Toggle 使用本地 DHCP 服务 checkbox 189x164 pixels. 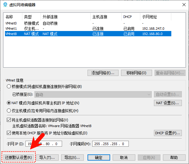[x=9, y=133]
